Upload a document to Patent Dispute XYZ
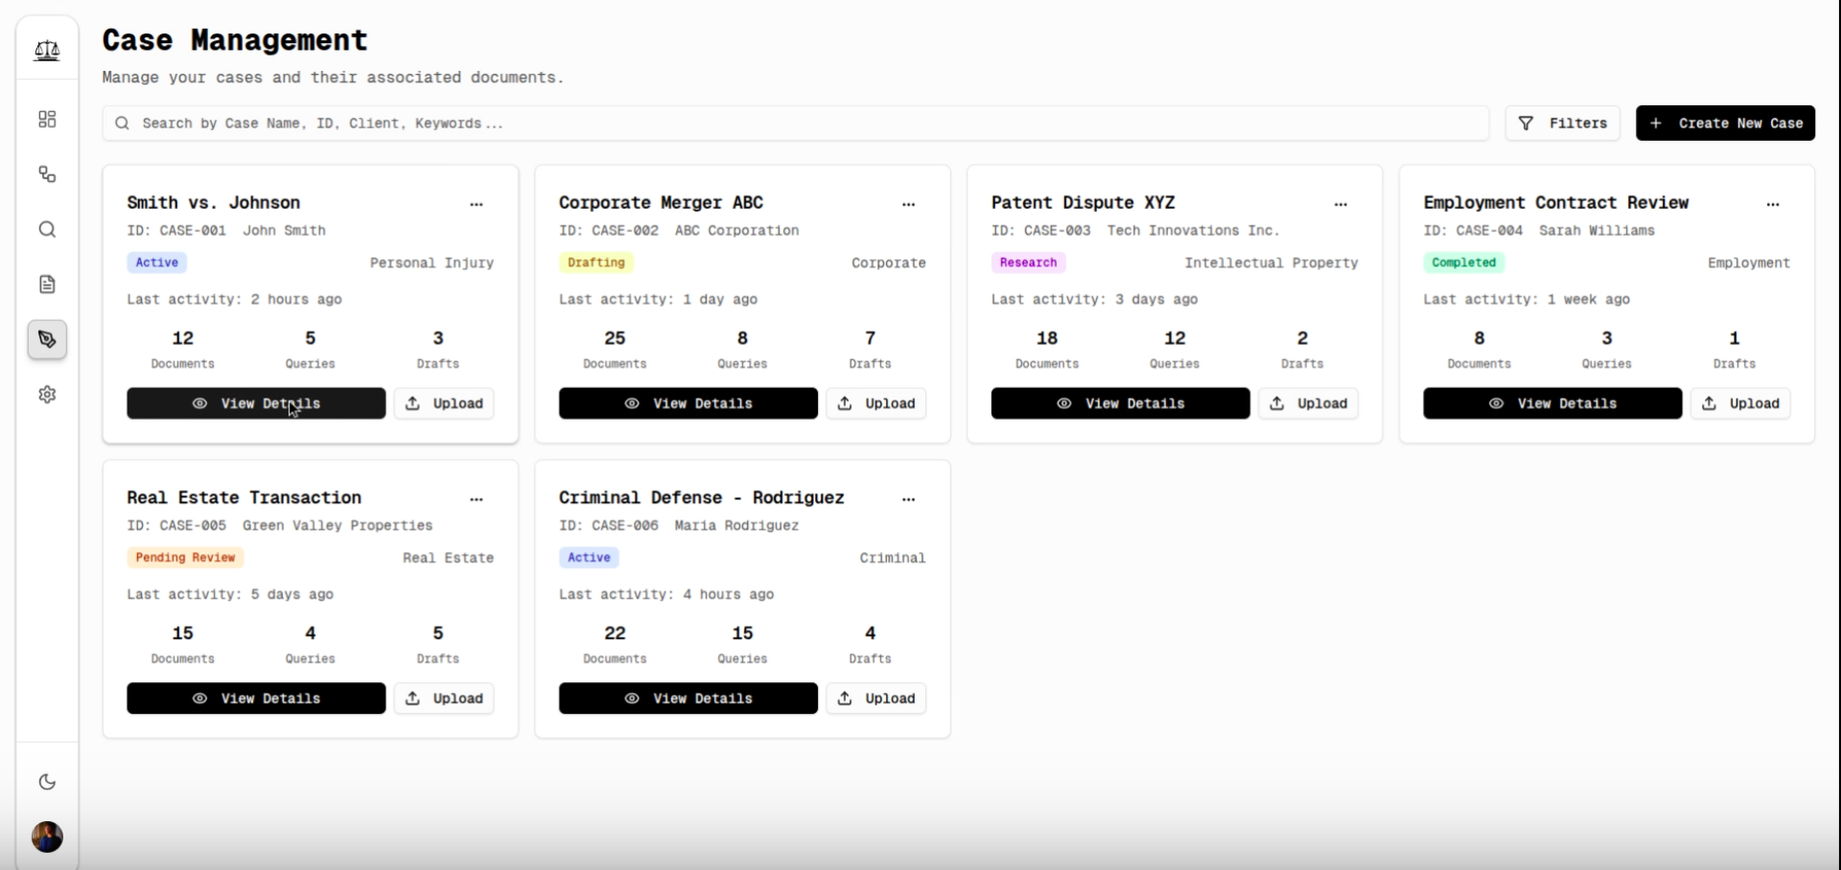1841x870 pixels. (x=1308, y=403)
